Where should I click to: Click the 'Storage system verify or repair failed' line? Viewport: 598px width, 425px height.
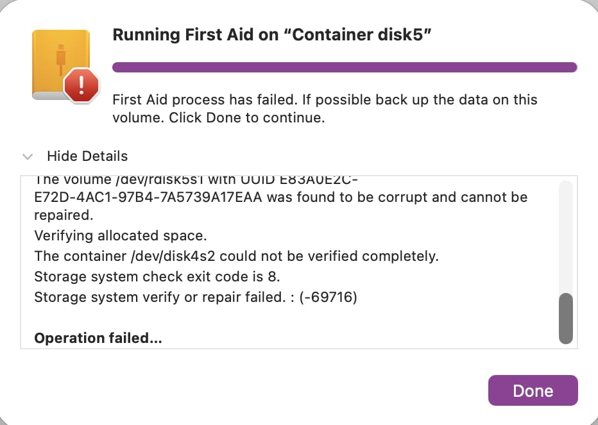[x=196, y=297]
